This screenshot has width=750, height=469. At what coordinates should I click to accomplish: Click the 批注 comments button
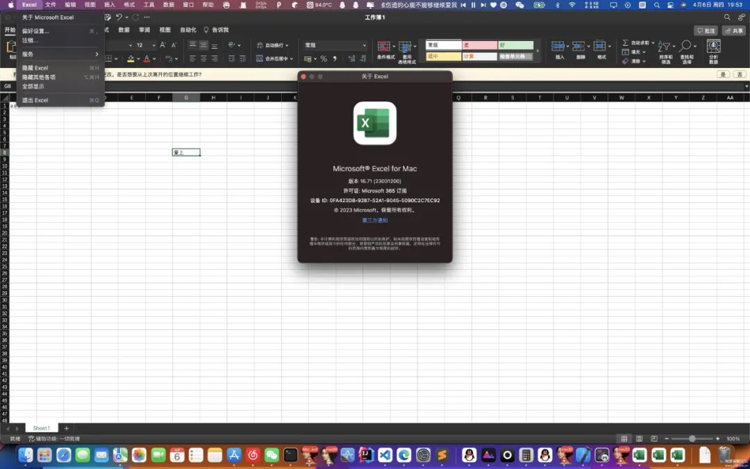[x=706, y=31]
